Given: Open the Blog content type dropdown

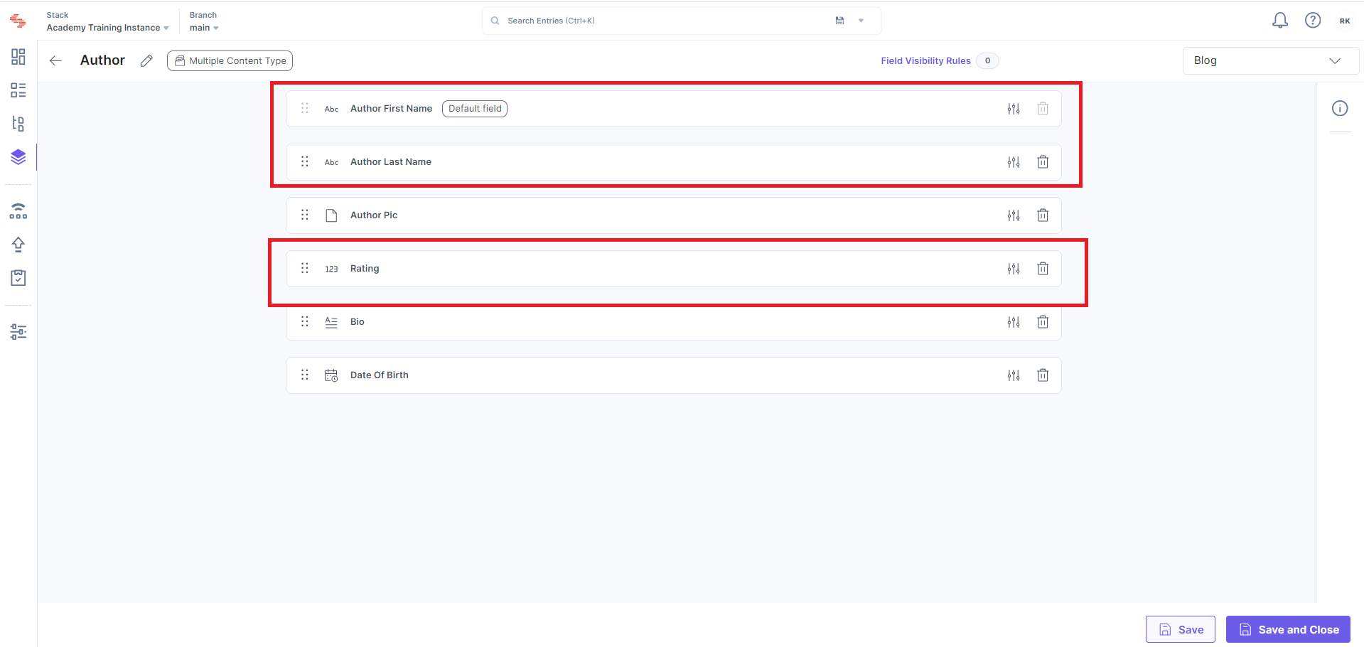Looking at the screenshot, I should coord(1270,60).
